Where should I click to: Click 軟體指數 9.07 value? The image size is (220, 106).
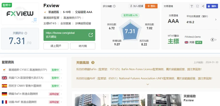tap(117, 44)
